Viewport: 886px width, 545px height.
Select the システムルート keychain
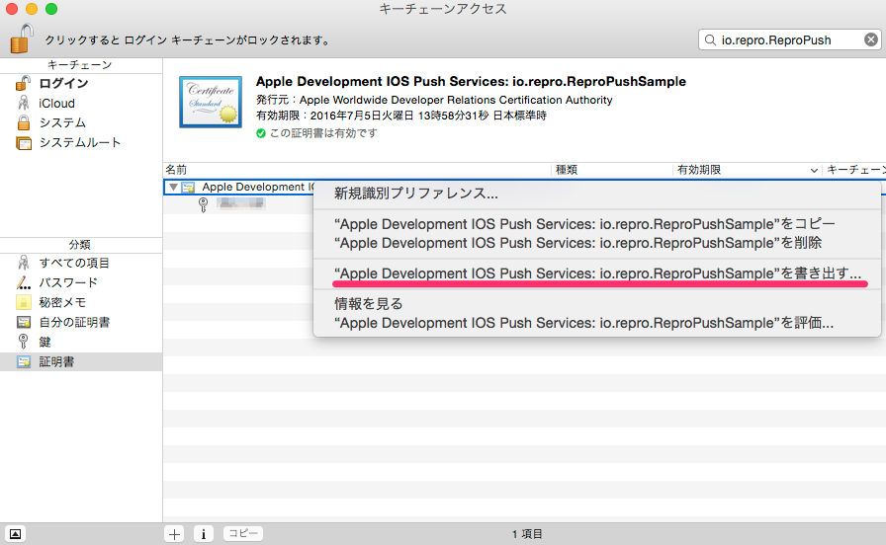(x=81, y=143)
